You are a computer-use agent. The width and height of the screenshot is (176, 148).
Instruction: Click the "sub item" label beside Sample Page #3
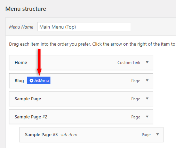point(69,135)
